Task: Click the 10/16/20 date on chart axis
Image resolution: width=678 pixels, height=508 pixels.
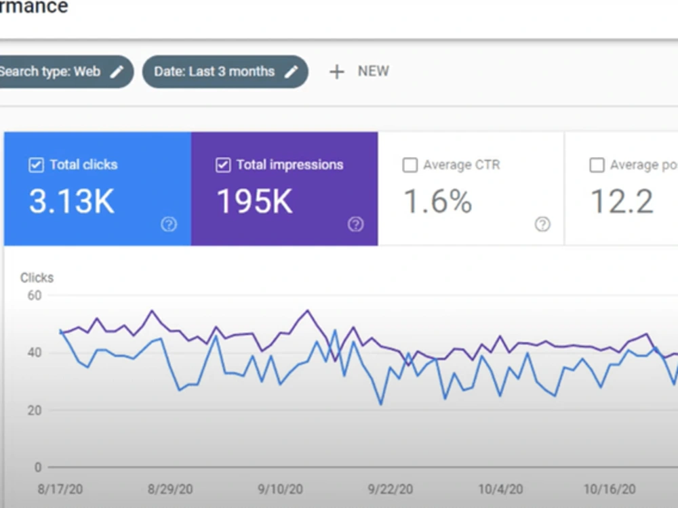Action: tap(610, 489)
